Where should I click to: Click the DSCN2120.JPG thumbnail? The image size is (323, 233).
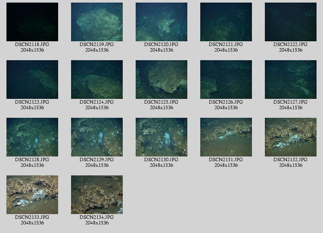tap(161, 22)
